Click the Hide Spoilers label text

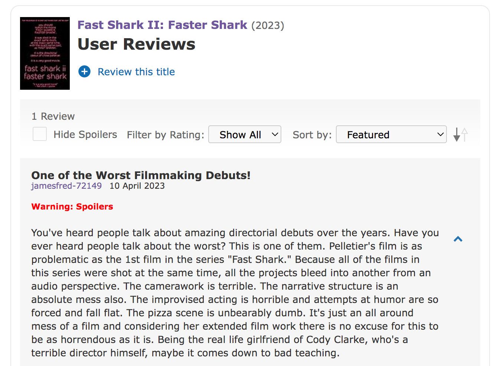coord(85,135)
